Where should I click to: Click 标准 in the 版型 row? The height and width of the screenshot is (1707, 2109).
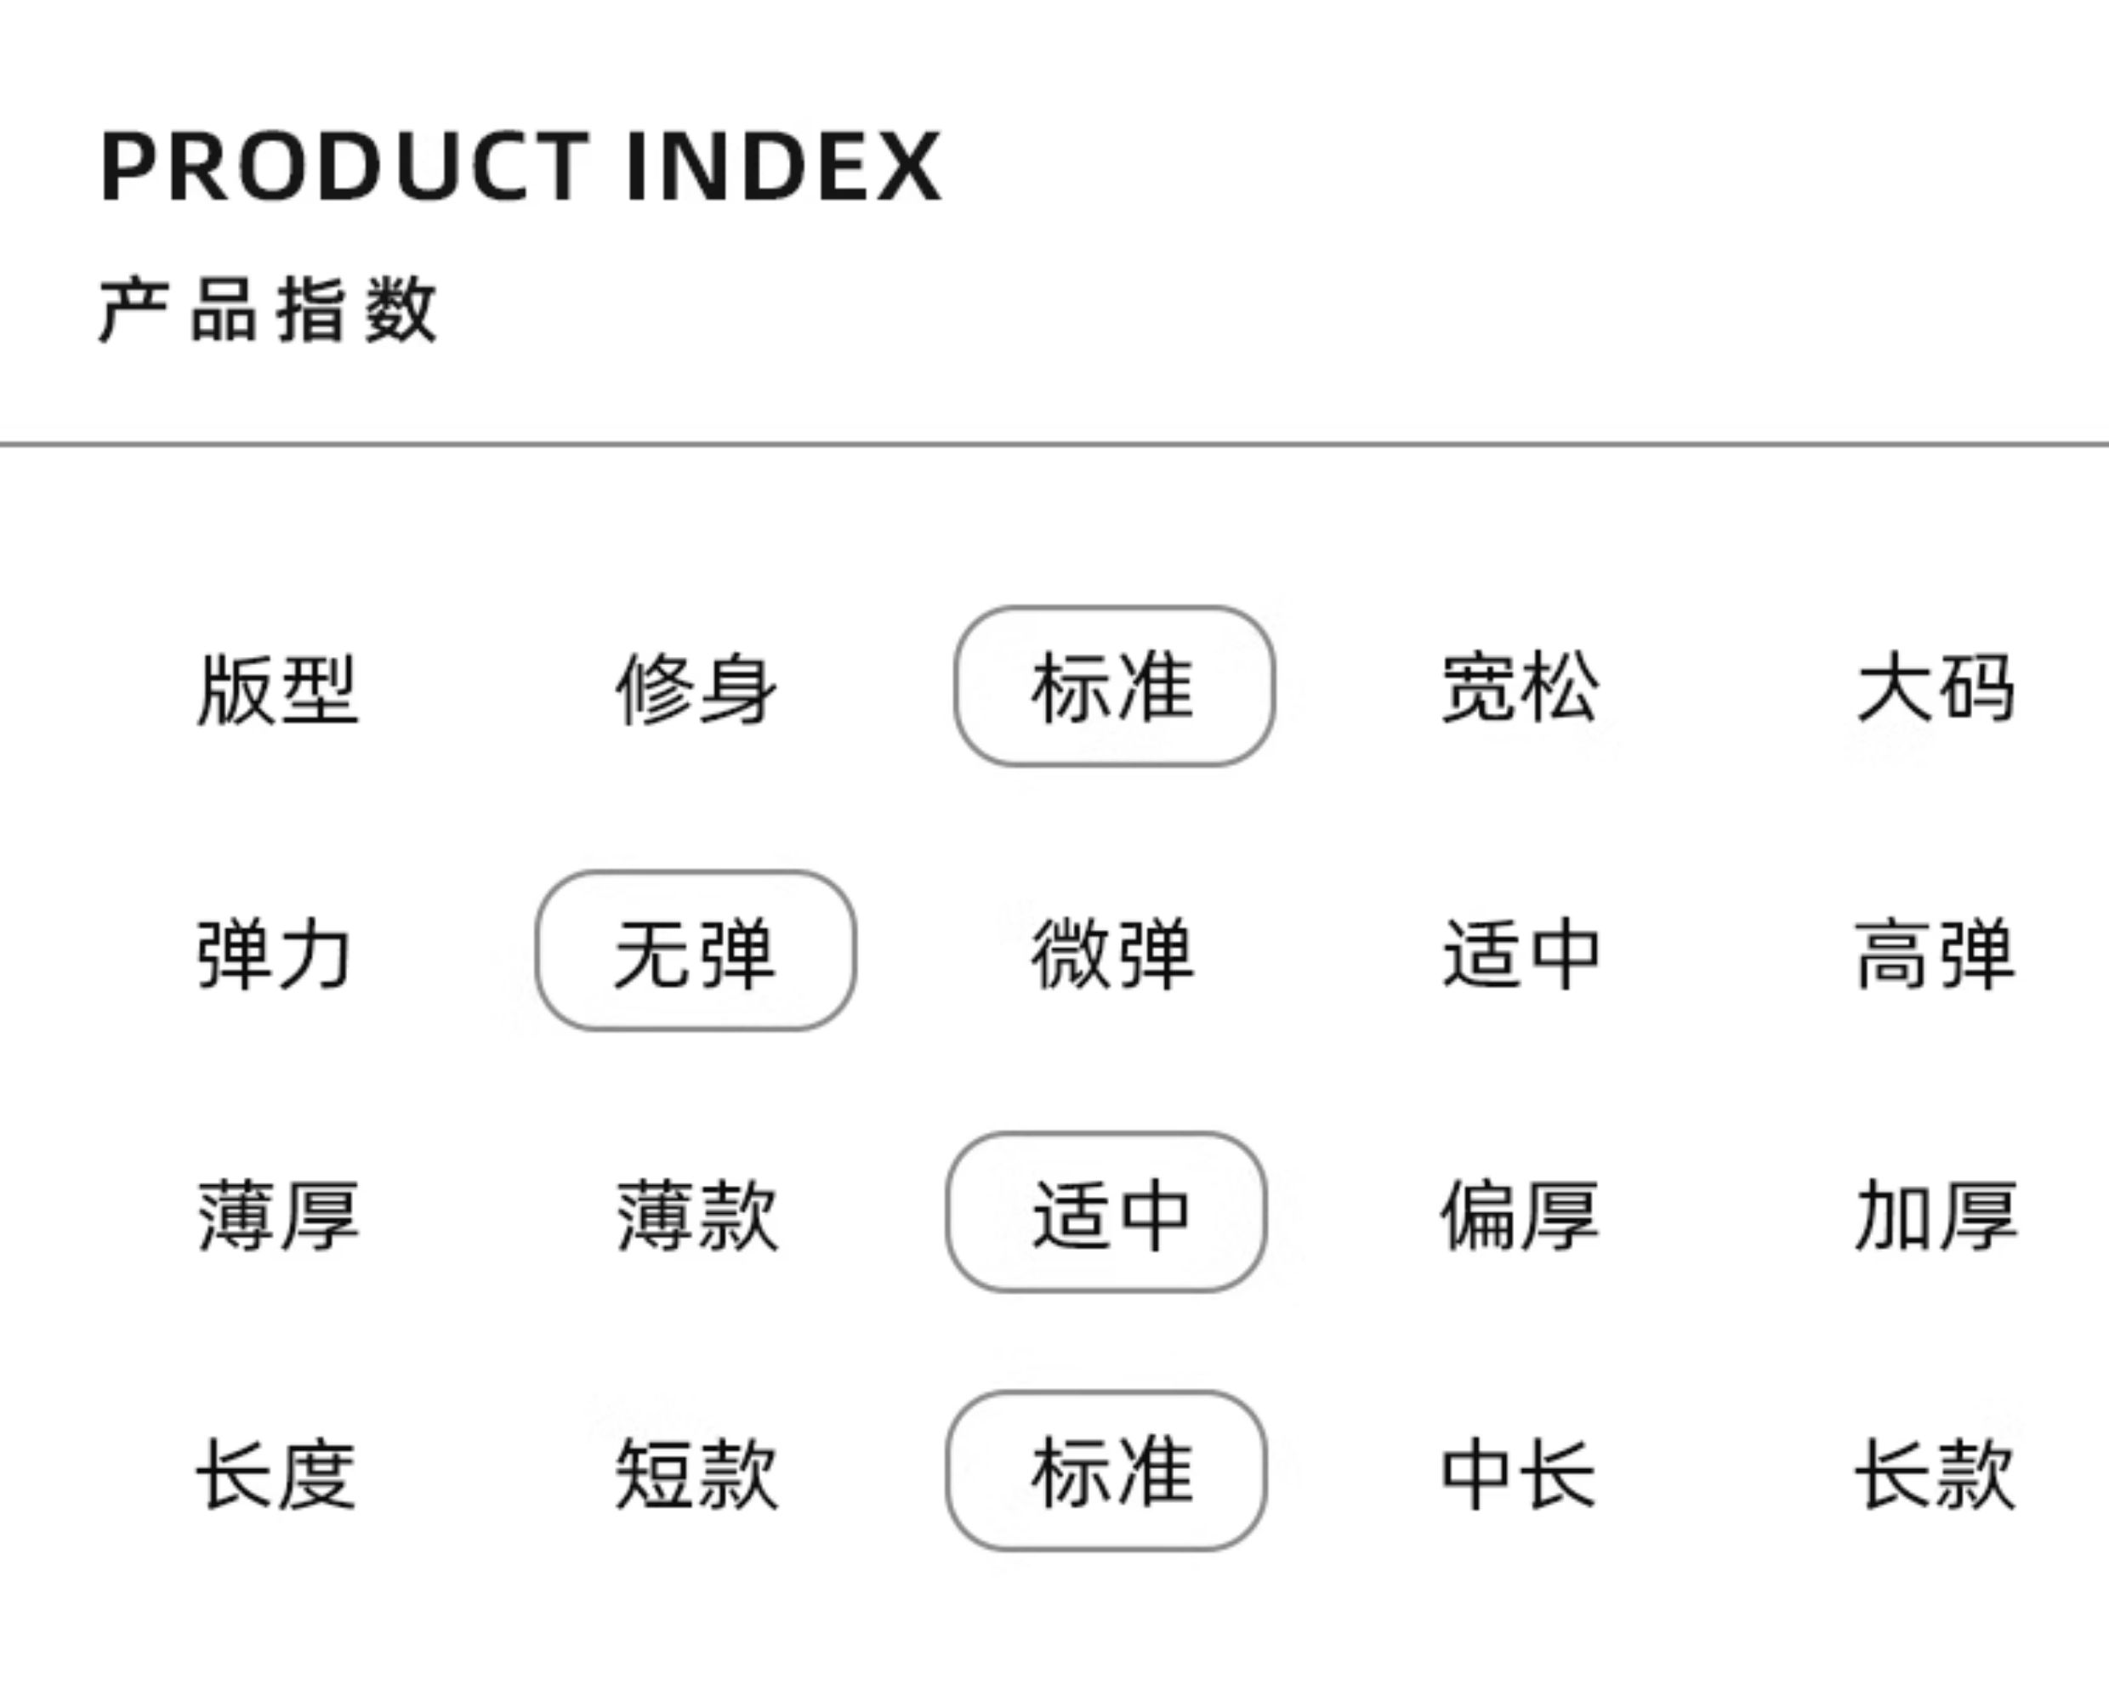tap(1113, 686)
